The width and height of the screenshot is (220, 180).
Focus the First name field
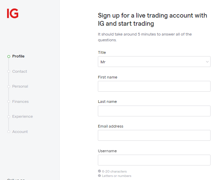(x=154, y=86)
